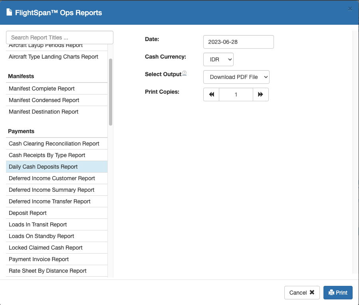Select Deferred Income Summary Report

tap(57, 190)
